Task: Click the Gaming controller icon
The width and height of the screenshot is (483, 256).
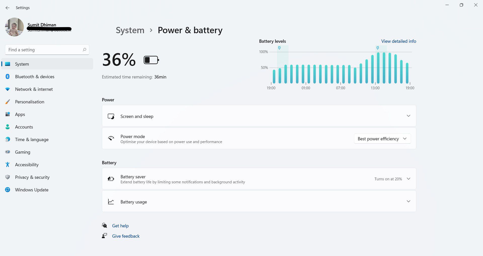Action: 8,152
